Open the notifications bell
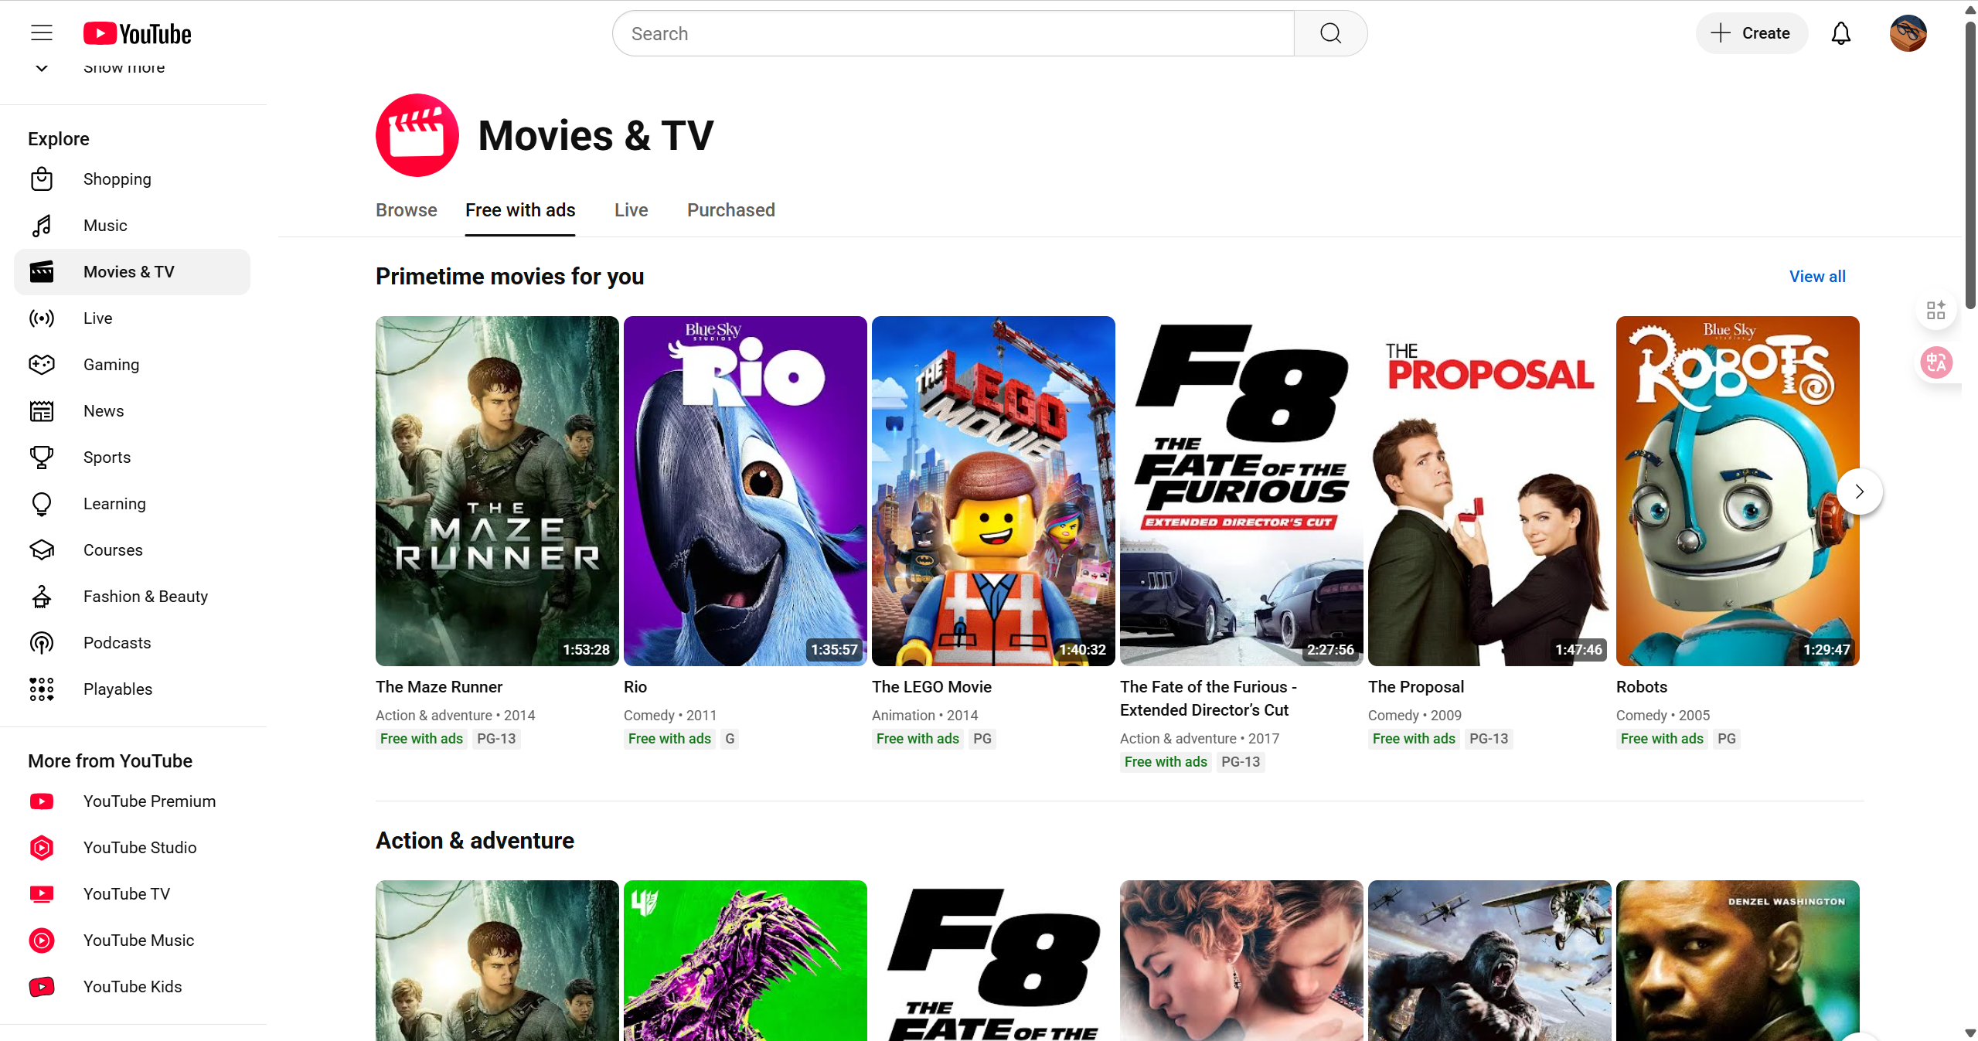Viewport: 1978px width, 1041px height. [x=1841, y=33]
